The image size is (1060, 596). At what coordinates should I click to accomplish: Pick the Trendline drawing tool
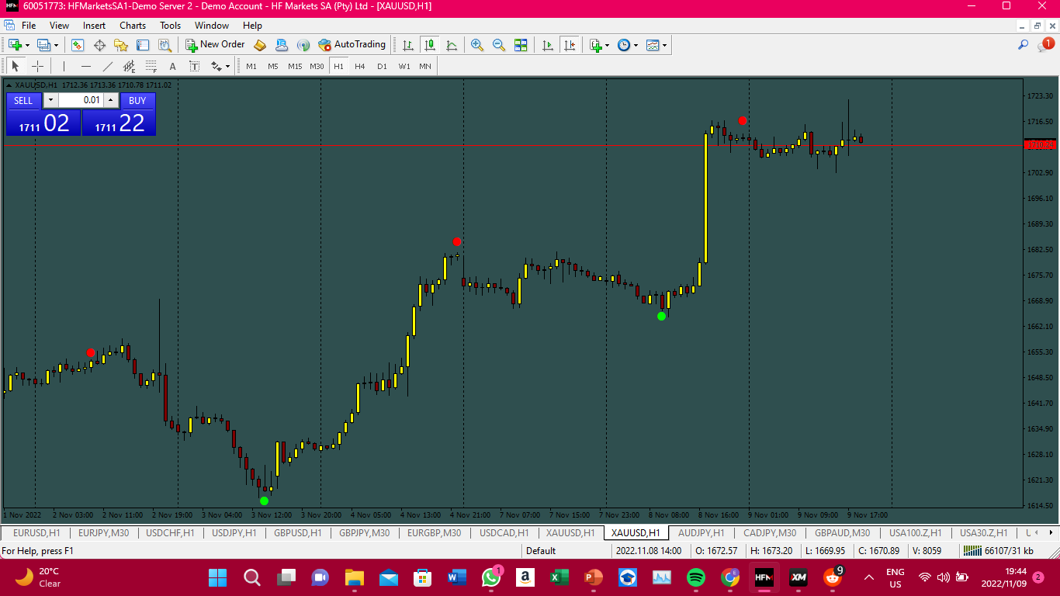point(107,66)
